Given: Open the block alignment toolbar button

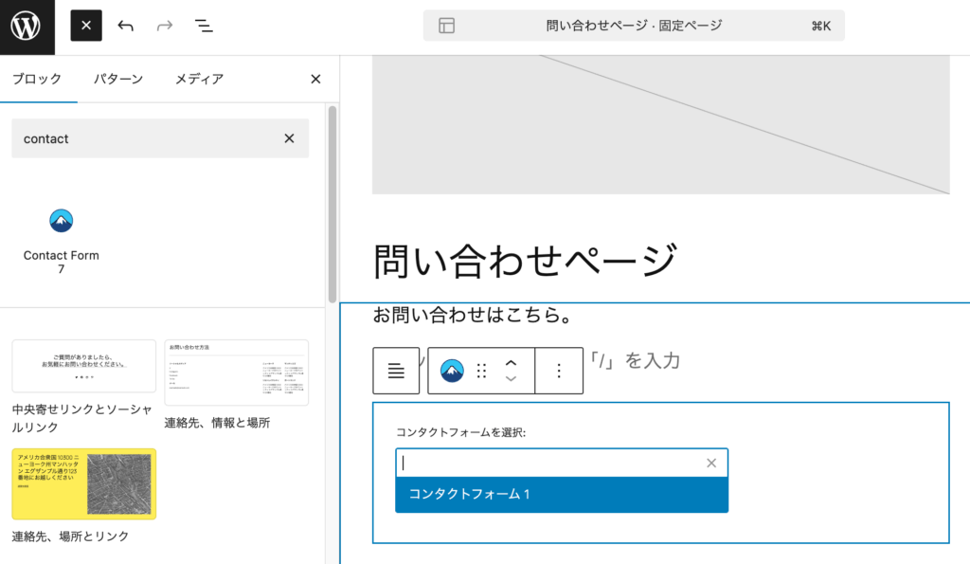Looking at the screenshot, I should pyautogui.click(x=396, y=371).
